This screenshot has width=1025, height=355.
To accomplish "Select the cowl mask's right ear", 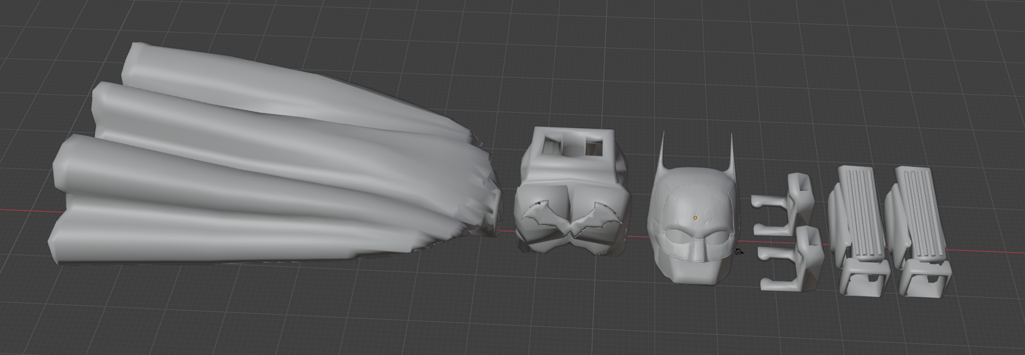I will (730, 152).
